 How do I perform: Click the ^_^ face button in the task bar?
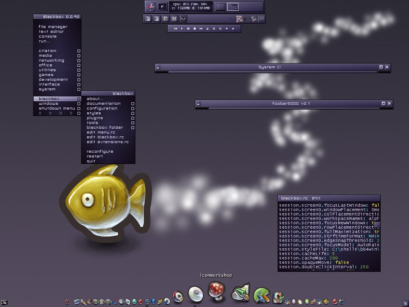(x=183, y=18)
